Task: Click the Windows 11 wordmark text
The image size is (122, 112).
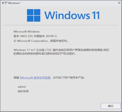Action: tap(72, 15)
